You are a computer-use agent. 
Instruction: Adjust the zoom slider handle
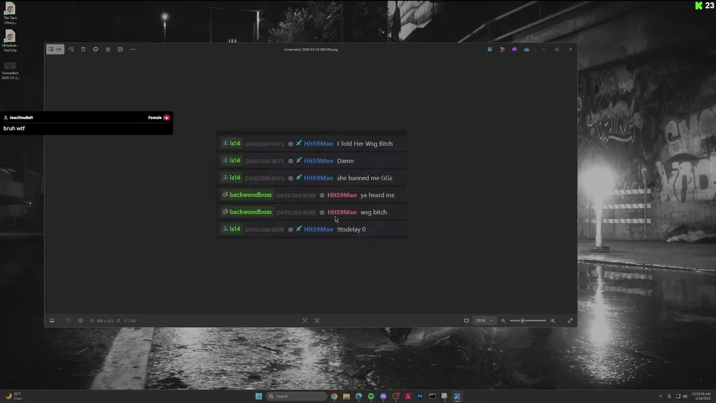coord(522,321)
